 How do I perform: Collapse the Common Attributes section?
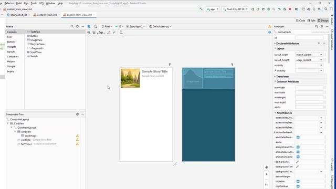(x=275, y=82)
